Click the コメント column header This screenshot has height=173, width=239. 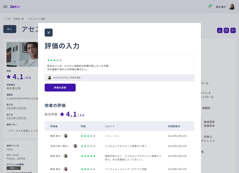pos(110,126)
